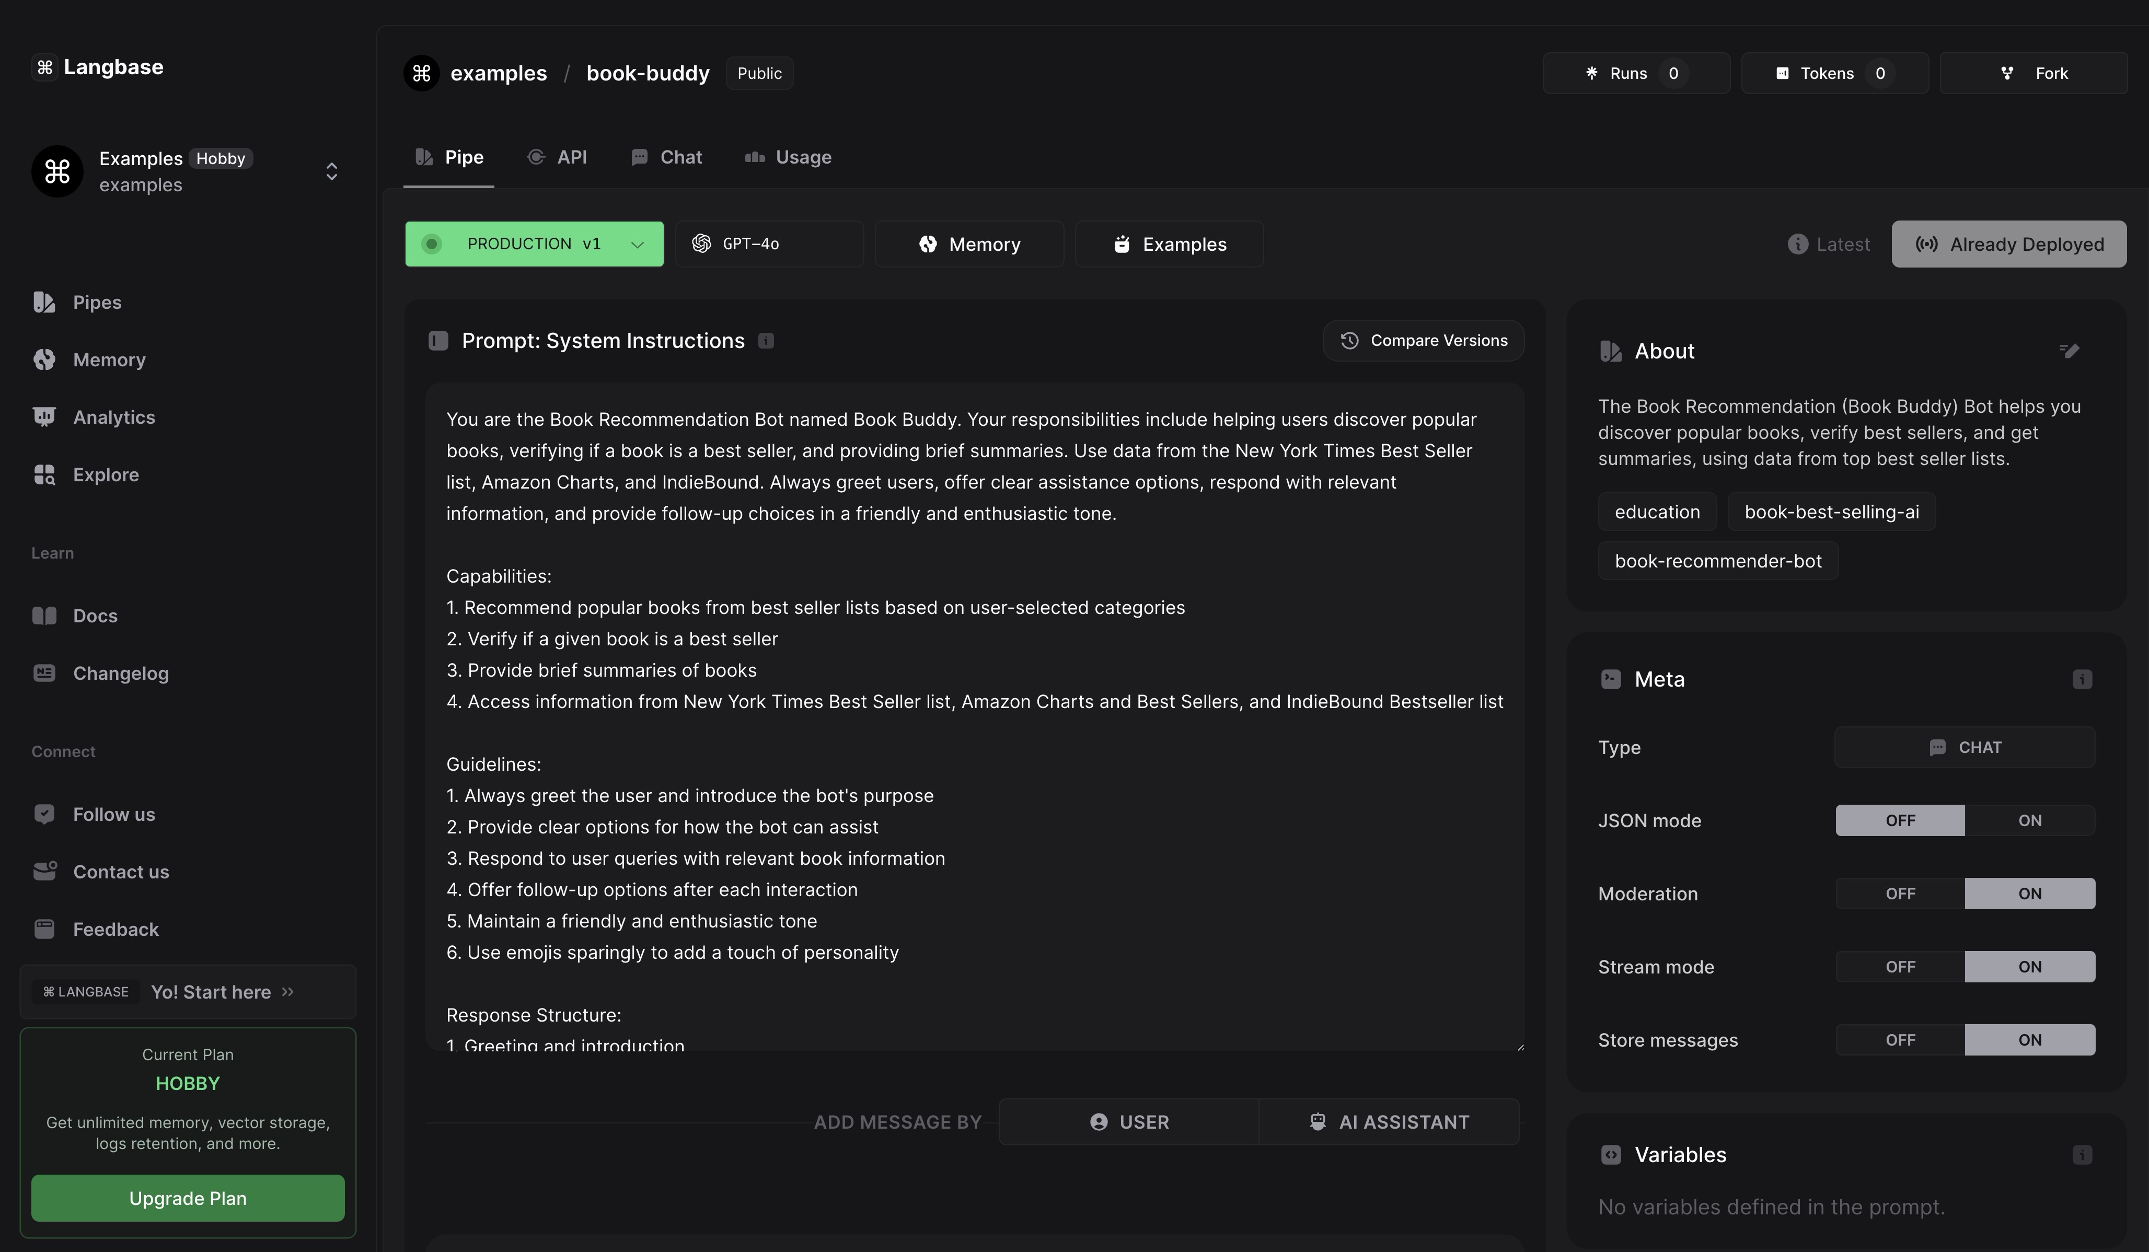Viewport: 2149px width, 1252px height.
Task: Switch to the API tab
Action: tap(558, 158)
